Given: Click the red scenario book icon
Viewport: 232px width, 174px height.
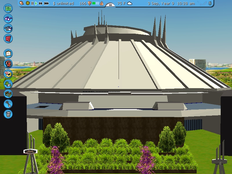Looking at the screenshot, I should coord(8,38).
